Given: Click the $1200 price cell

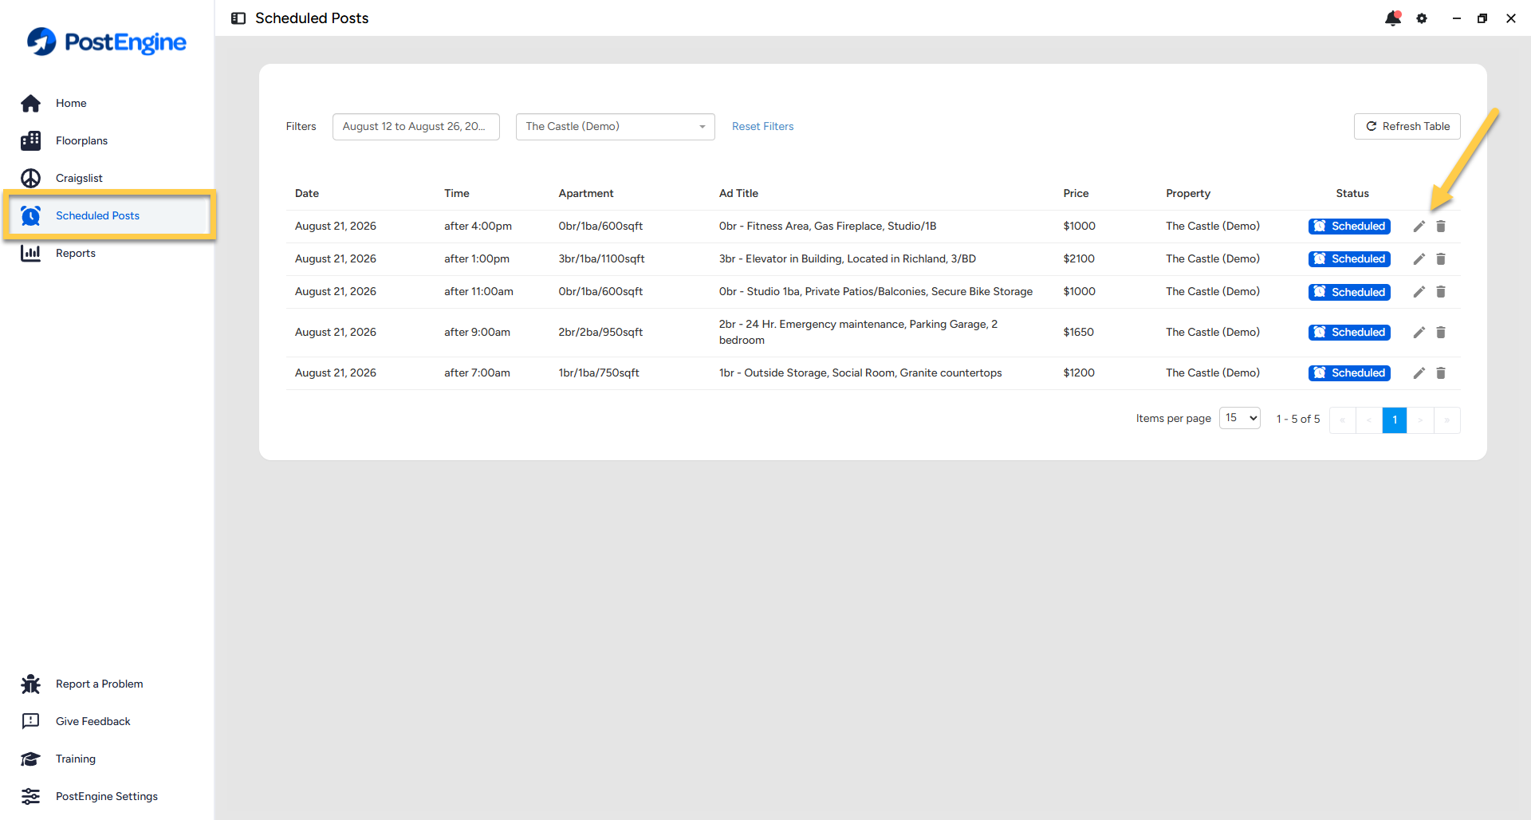Looking at the screenshot, I should 1079,373.
